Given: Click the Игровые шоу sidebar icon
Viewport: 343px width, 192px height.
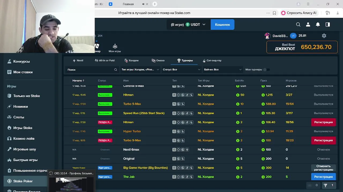Looking at the screenshot, I should click(x=9, y=149).
